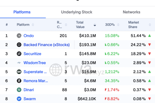Click the Backed Finance logo icon
Image resolution: width=155 pixels, height=103 pixels.
(19, 45)
